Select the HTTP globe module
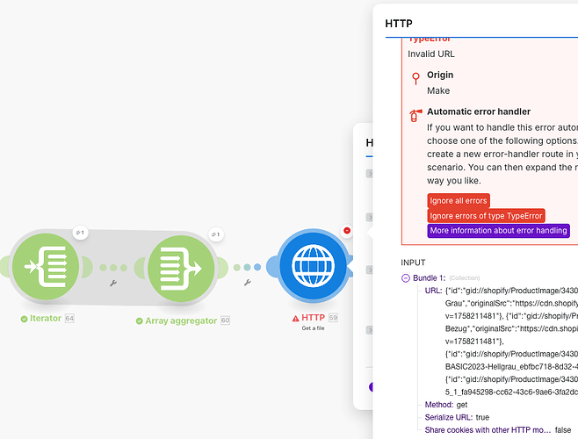The height and width of the screenshot is (439, 578). pyautogui.click(x=313, y=266)
